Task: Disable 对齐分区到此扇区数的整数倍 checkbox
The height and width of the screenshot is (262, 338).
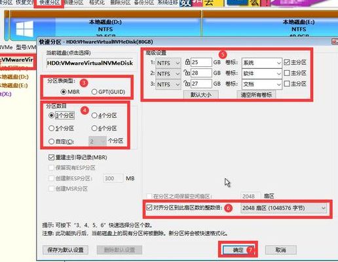Action: point(149,208)
